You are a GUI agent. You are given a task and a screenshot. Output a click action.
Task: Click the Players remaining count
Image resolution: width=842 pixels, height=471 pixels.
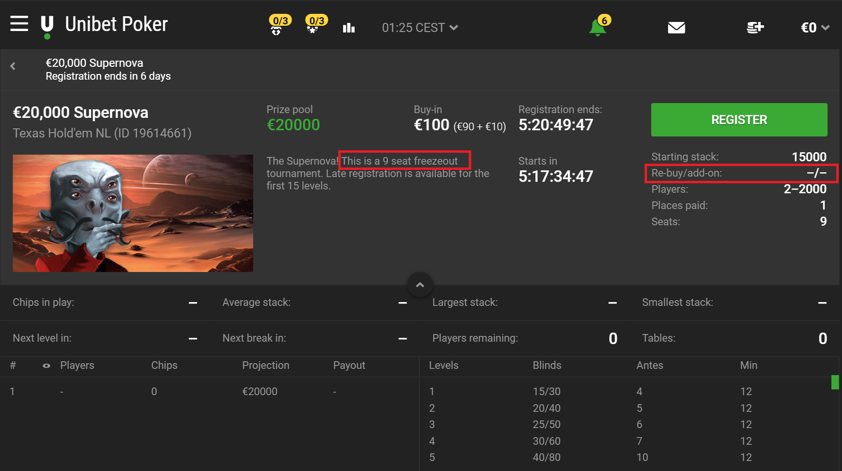point(613,338)
